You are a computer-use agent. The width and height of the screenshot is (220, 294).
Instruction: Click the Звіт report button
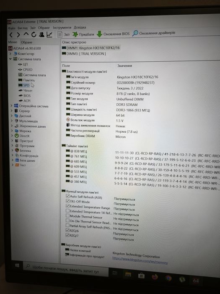point(64,34)
